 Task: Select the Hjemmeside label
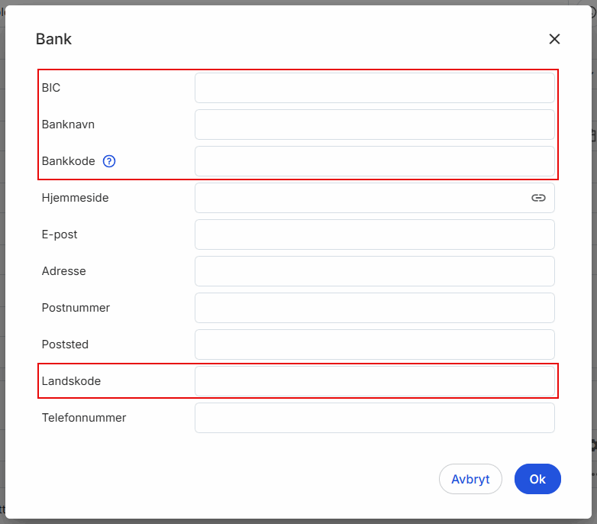click(x=75, y=198)
